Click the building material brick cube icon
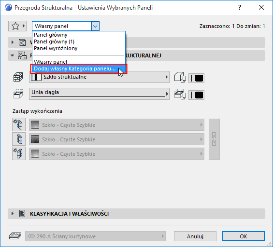Screen dimensions: 273x247 click(x=18, y=77)
